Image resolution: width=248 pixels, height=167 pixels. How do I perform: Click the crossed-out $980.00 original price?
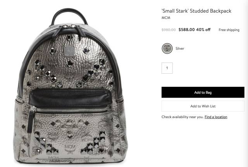169,30
